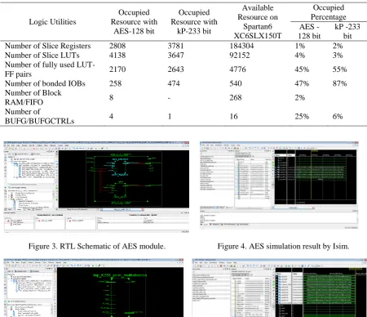This screenshot has width=367, height=317.
Task: Click the value 8 in Block RAM/FIFO row
Action: coord(111,97)
